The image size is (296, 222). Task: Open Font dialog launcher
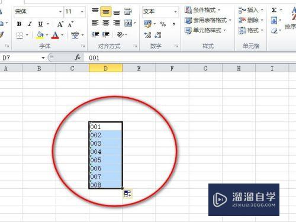(83, 46)
